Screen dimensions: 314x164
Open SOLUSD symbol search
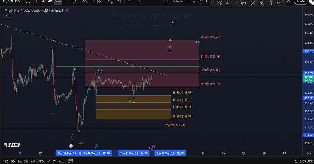13,2
